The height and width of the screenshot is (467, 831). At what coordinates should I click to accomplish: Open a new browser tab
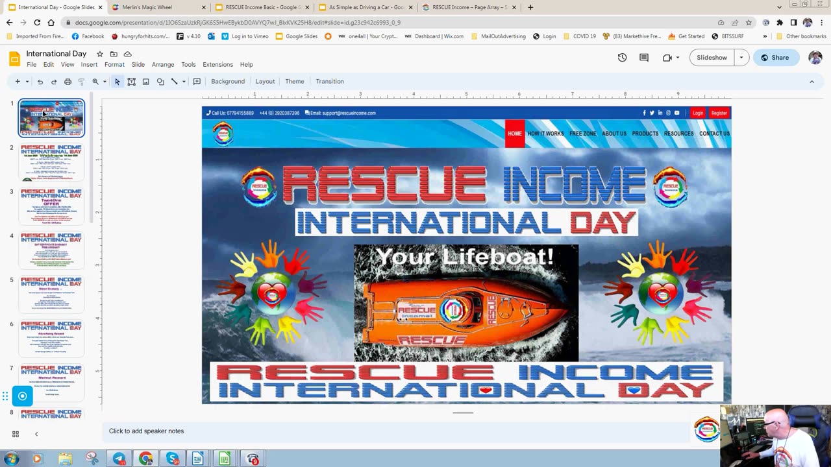(x=530, y=7)
